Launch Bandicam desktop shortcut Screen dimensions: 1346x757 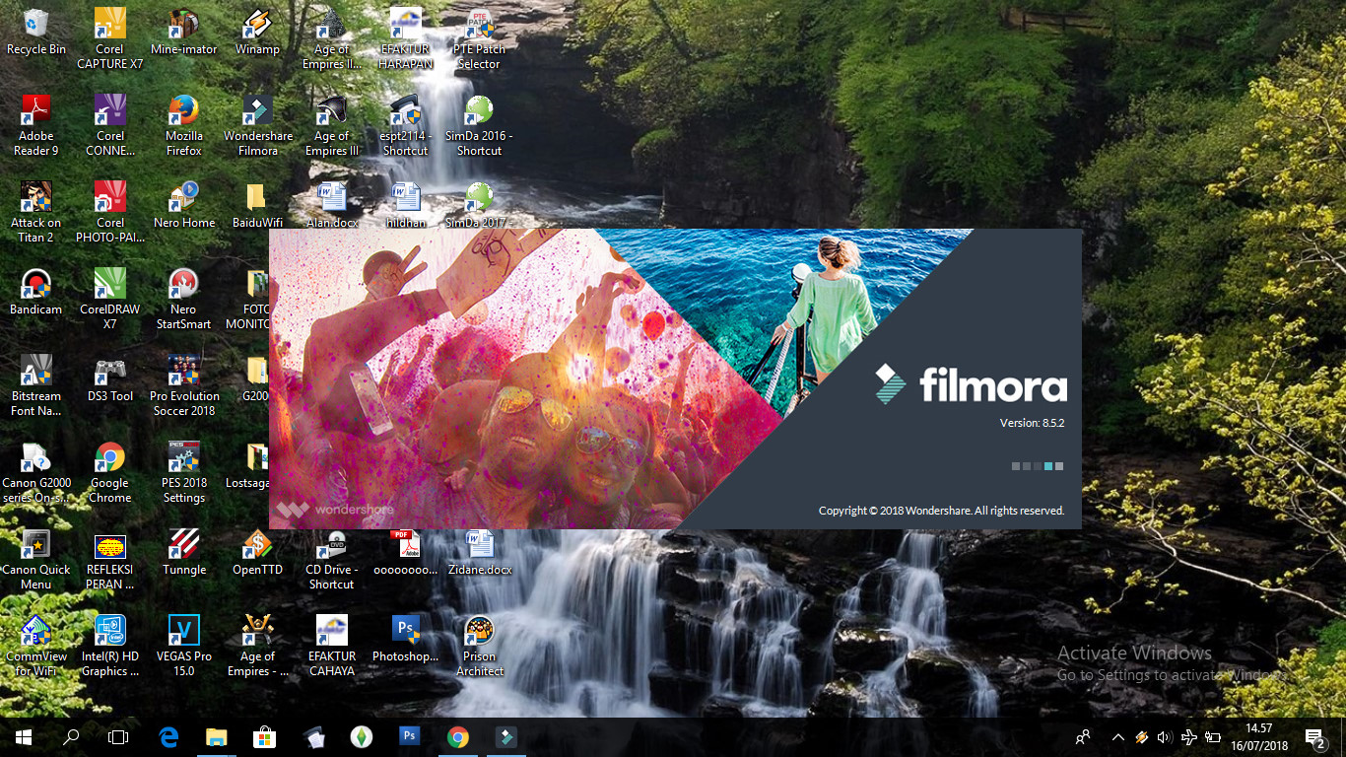coord(36,292)
